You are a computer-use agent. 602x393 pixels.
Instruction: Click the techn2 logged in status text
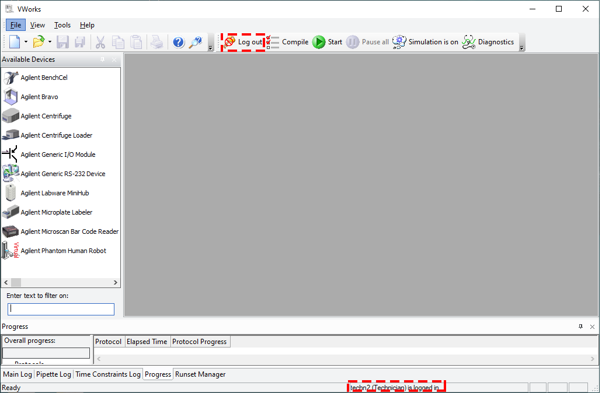point(395,388)
